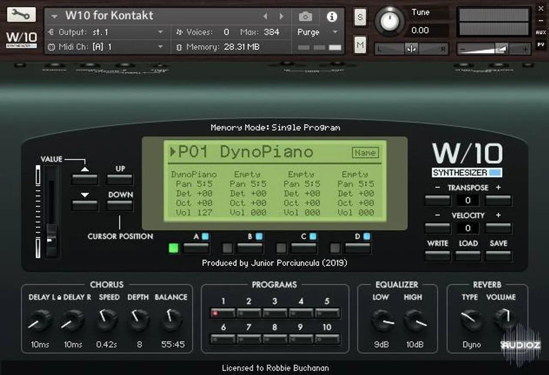Decrease velocity with minus button
549x375 pixels.
pyautogui.click(x=437, y=228)
